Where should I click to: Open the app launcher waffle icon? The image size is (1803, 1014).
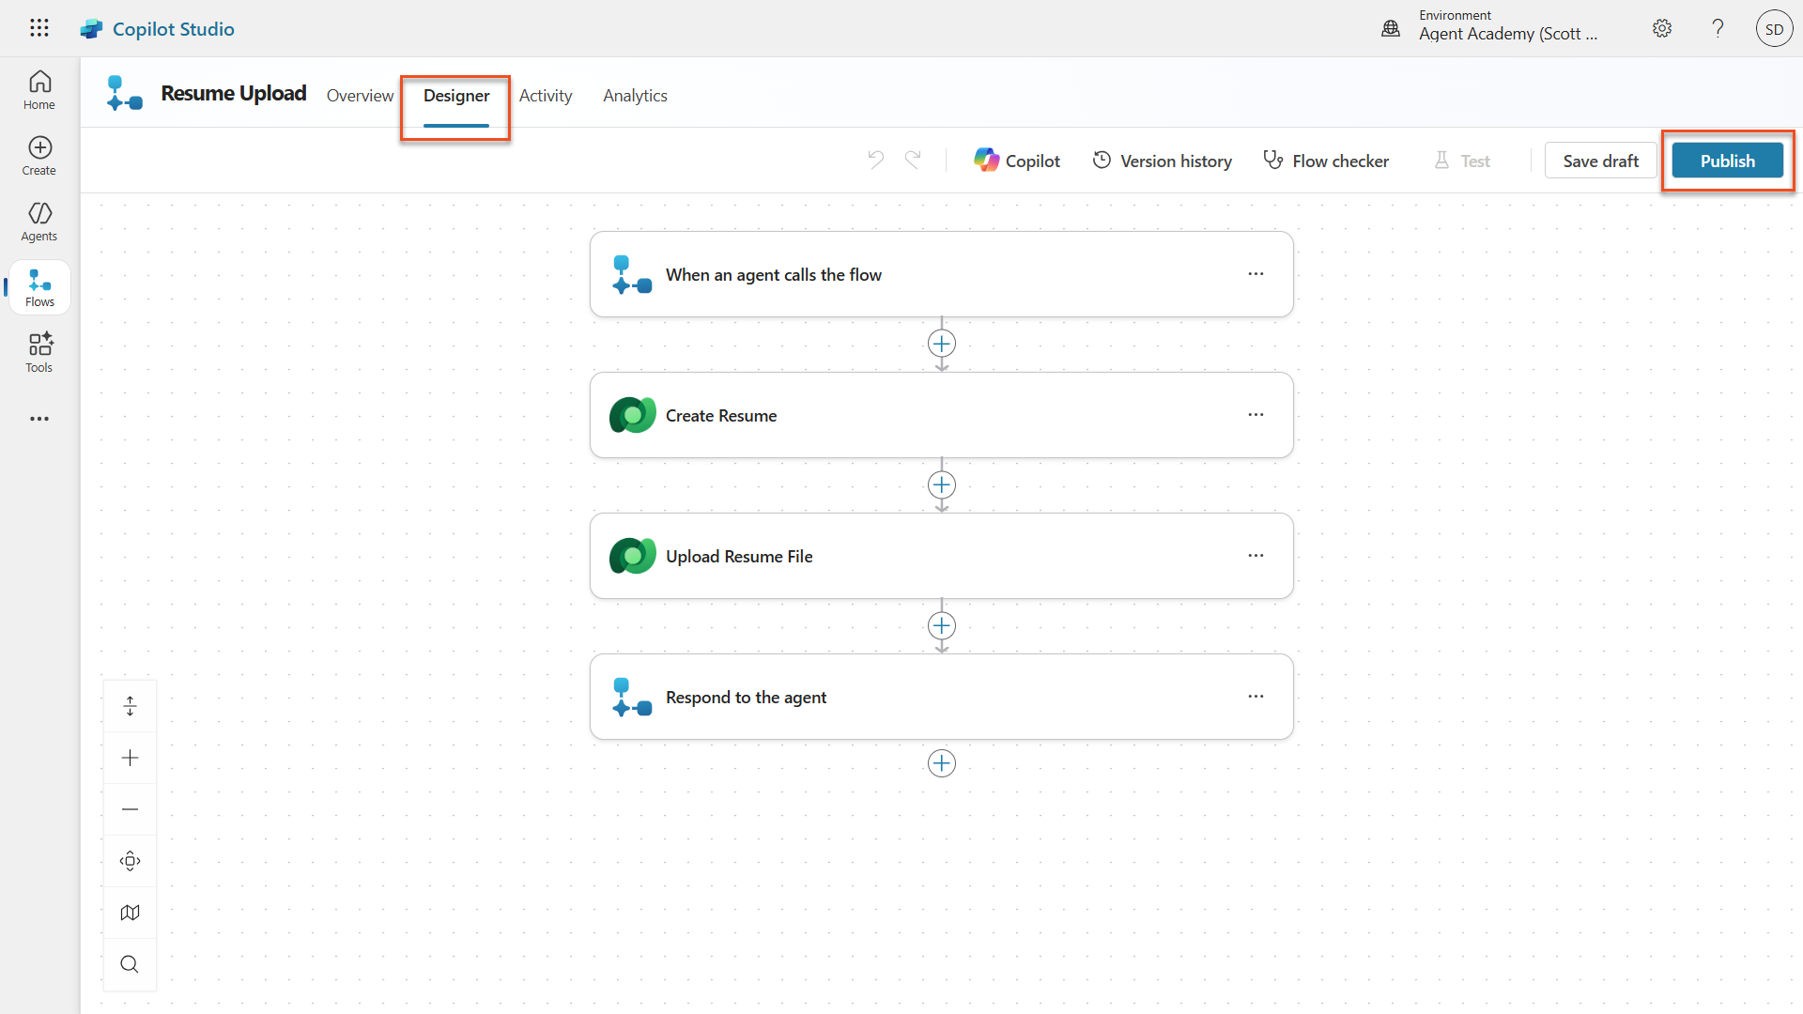(x=39, y=28)
